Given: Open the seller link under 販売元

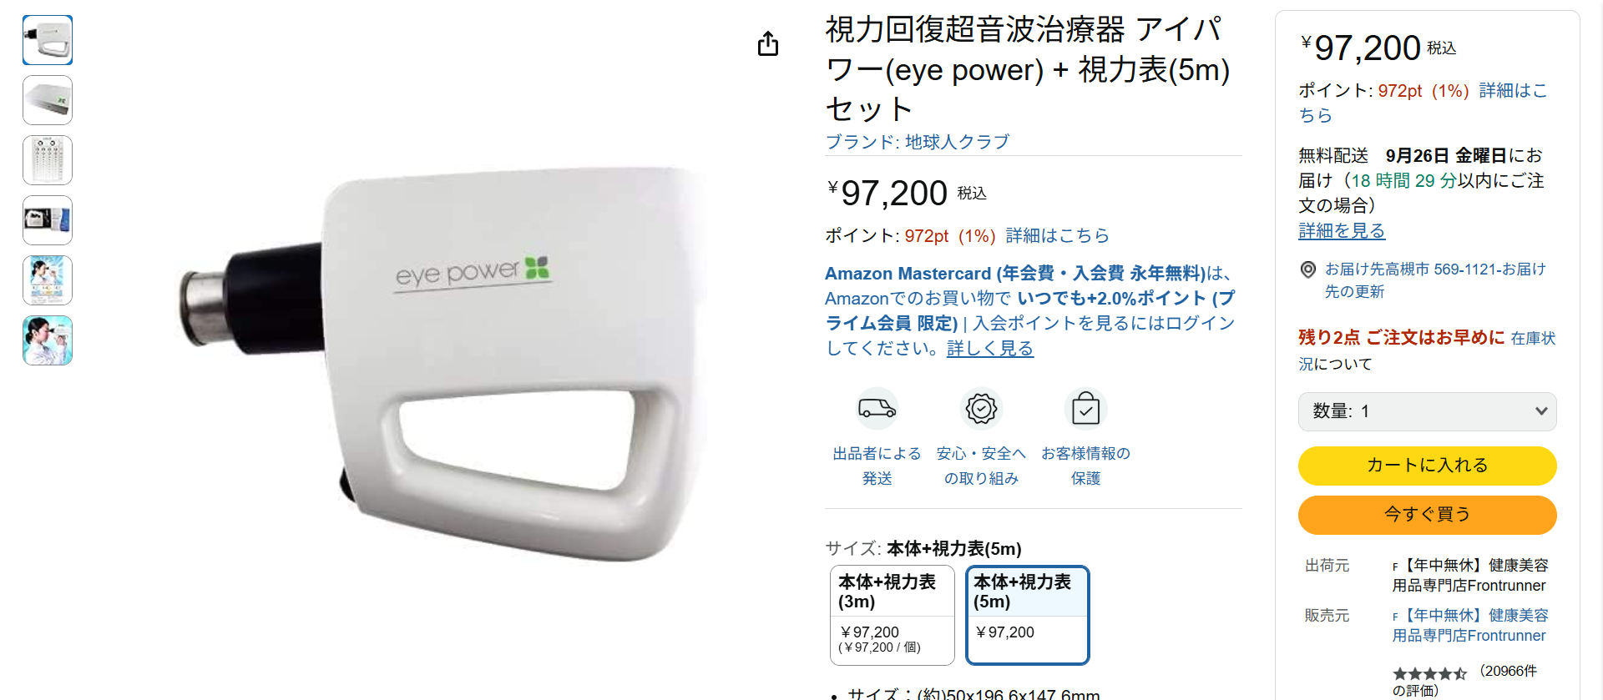Looking at the screenshot, I should point(1469,626).
